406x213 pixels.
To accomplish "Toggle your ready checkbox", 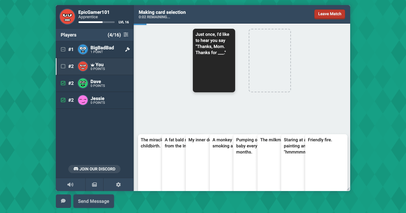I will pyautogui.click(x=63, y=66).
